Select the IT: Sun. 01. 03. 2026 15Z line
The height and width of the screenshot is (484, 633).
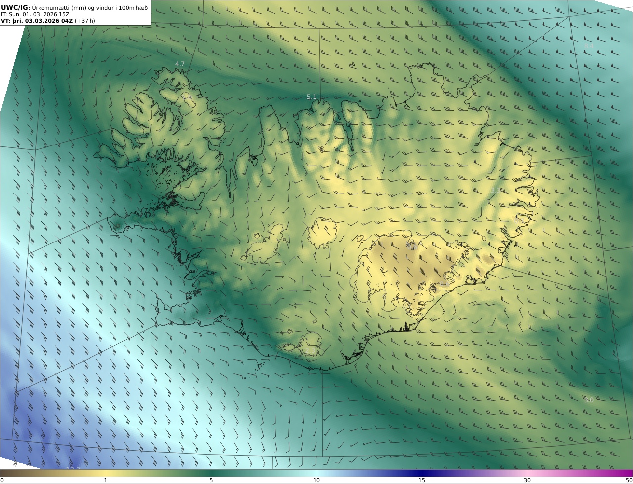tap(36, 14)
